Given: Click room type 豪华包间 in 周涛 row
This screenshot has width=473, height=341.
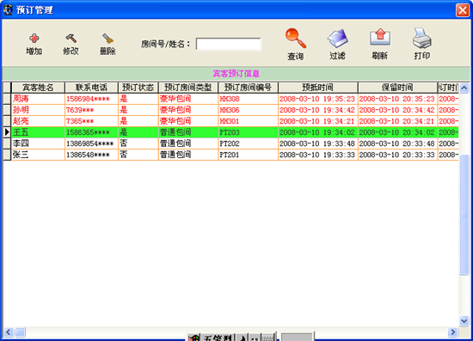Looking at the screenshot, I should point(188,99).
